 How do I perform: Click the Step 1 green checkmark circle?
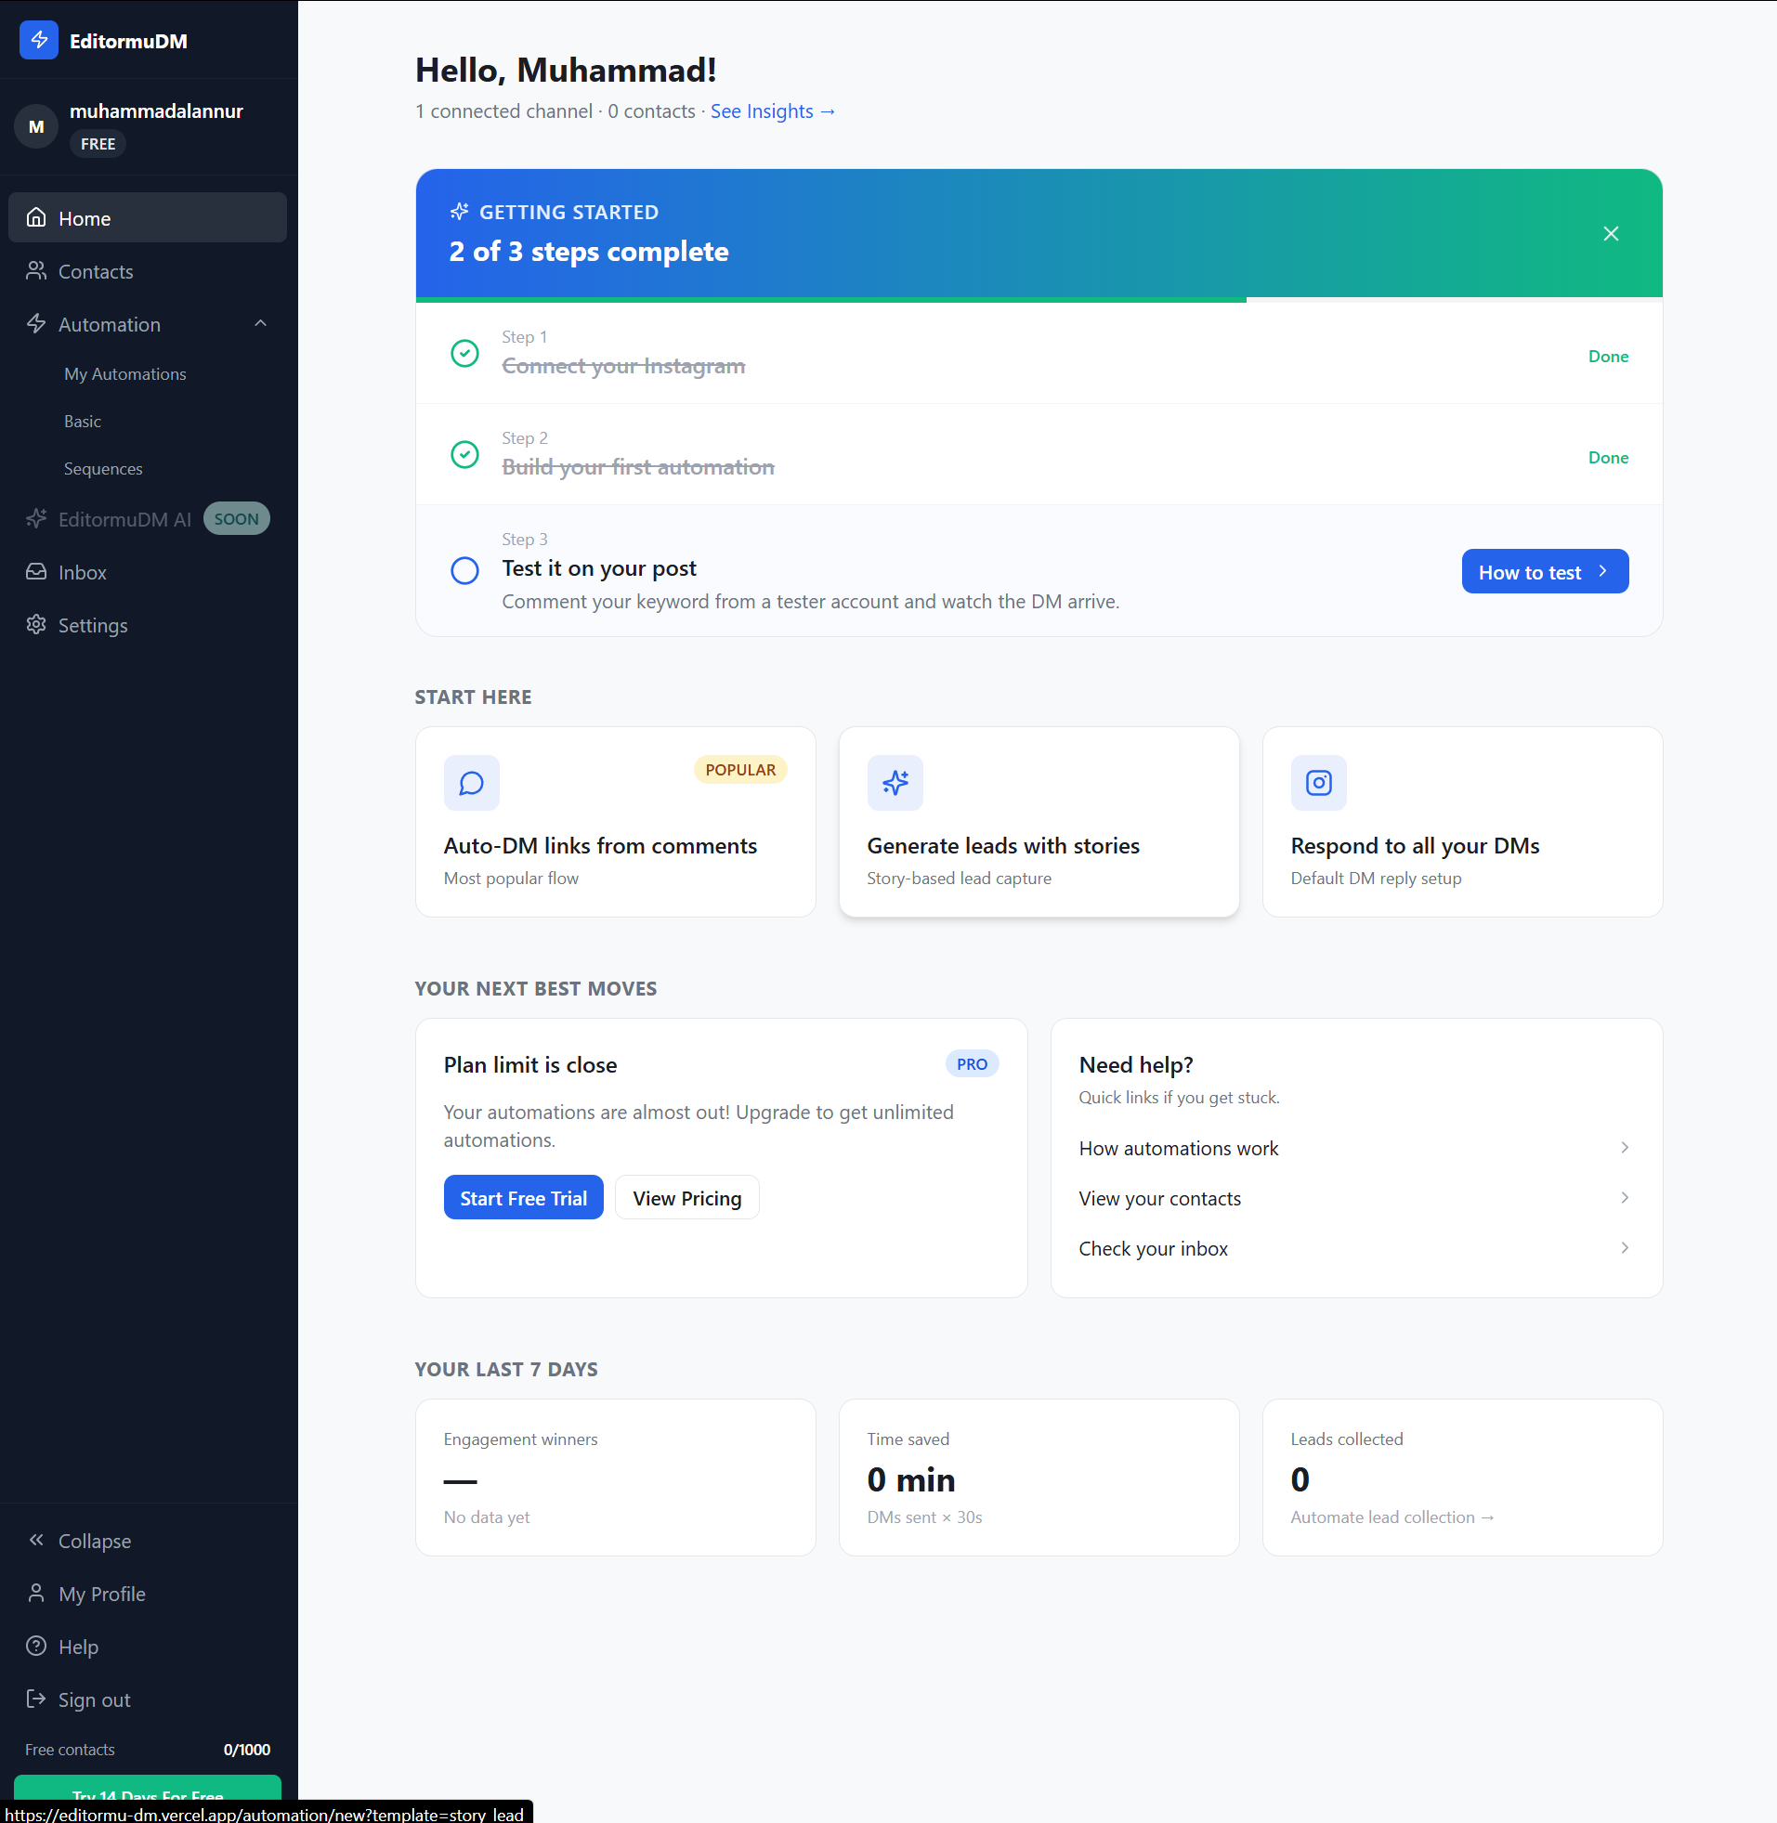464,354
